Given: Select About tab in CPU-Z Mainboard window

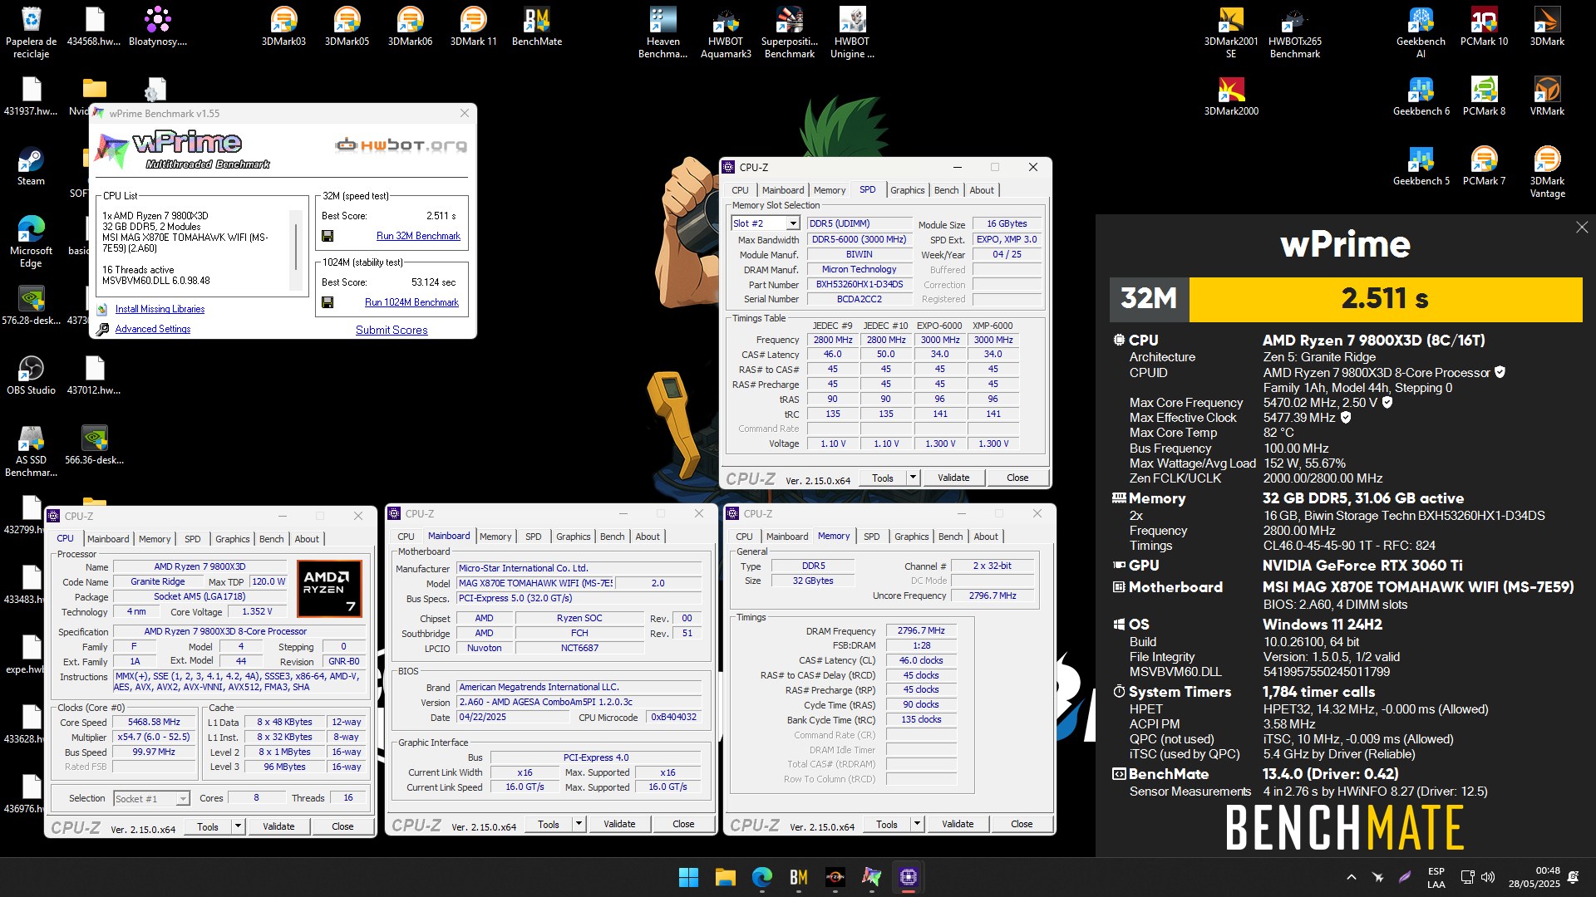Looking at the screenshot, I should pyautogui.click(x=648, y=537).
